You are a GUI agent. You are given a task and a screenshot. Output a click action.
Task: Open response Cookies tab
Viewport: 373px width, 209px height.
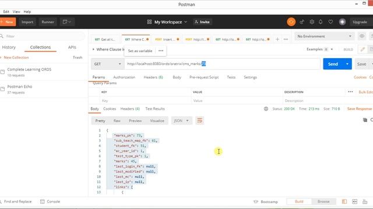click(110, 109)
